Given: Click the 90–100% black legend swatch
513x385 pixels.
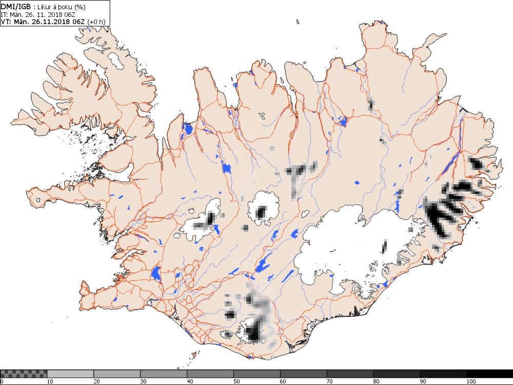Looking at the screenshot, I should 443,374.
